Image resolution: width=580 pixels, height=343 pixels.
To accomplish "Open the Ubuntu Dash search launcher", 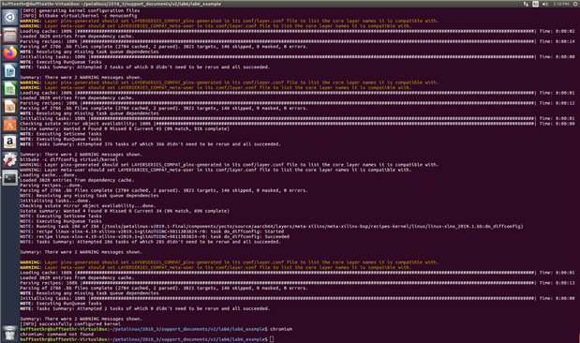I will [10, 18].
